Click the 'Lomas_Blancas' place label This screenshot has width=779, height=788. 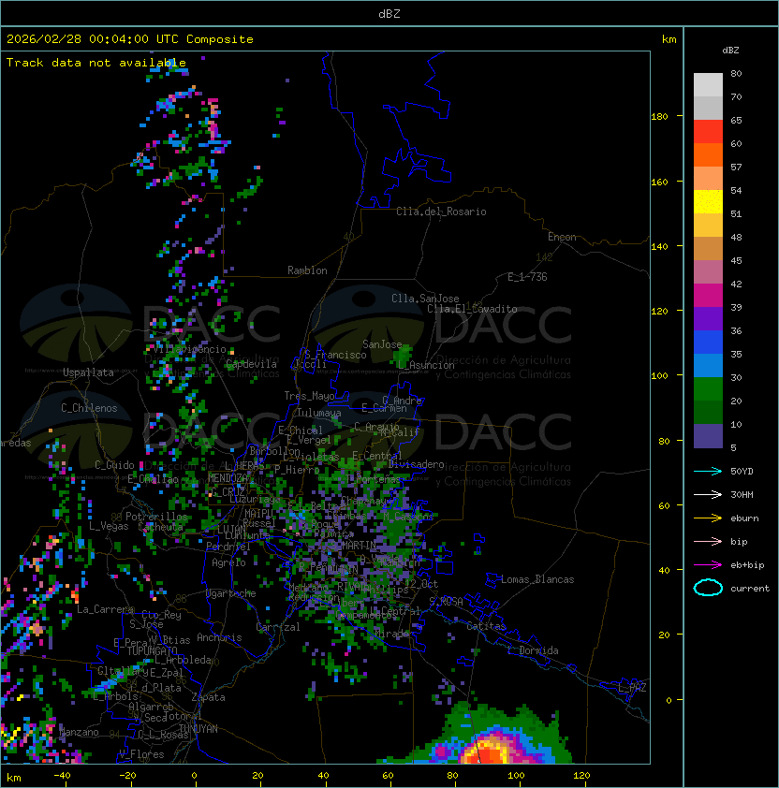(x=537, y=579)
